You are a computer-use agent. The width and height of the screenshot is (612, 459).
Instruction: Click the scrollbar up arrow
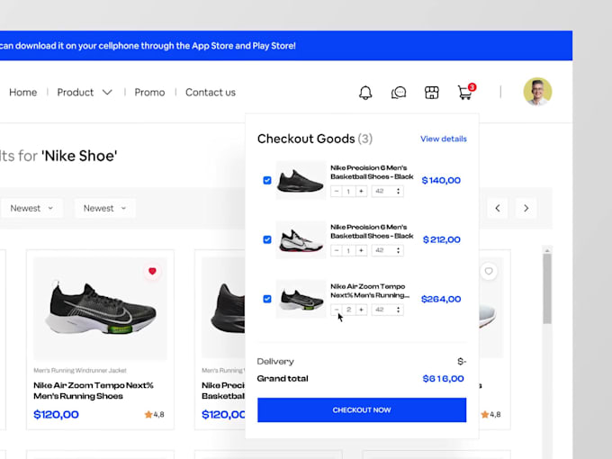tap(547, 250)
